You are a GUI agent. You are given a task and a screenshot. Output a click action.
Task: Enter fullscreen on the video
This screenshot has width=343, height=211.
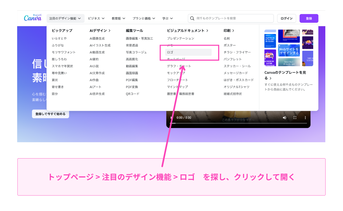coord(295,118)
